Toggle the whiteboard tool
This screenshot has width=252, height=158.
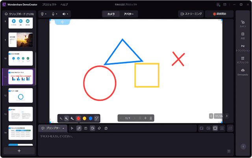coord(93,128)
